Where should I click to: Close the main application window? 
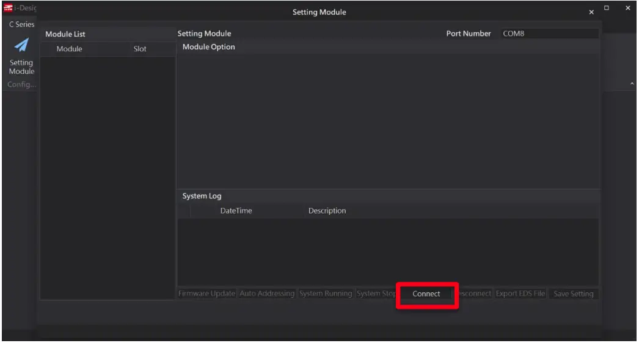(628, 8)
